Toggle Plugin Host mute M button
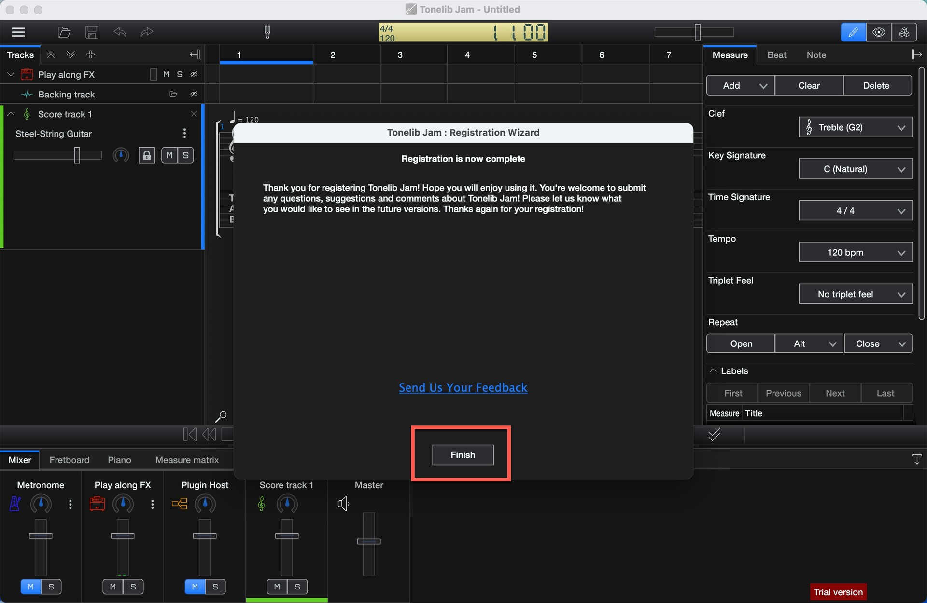 [195, 587]
